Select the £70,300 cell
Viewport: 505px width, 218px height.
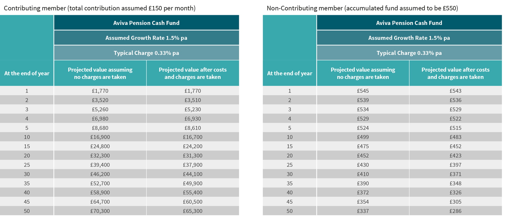tap(100, 211)
